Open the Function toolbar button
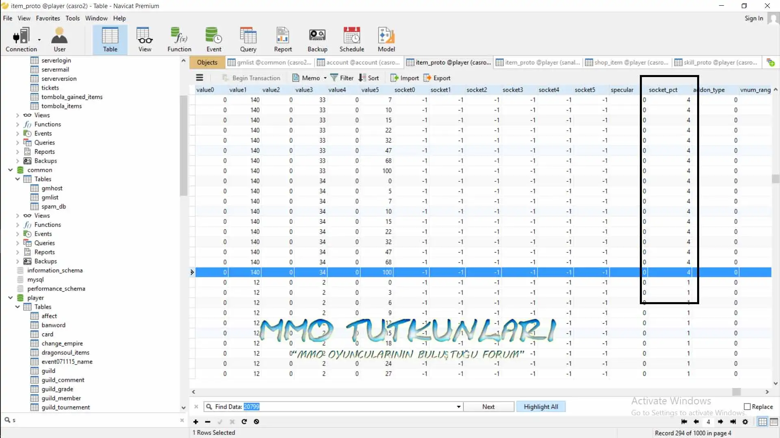The image size is (780, 438). [179, 40]
